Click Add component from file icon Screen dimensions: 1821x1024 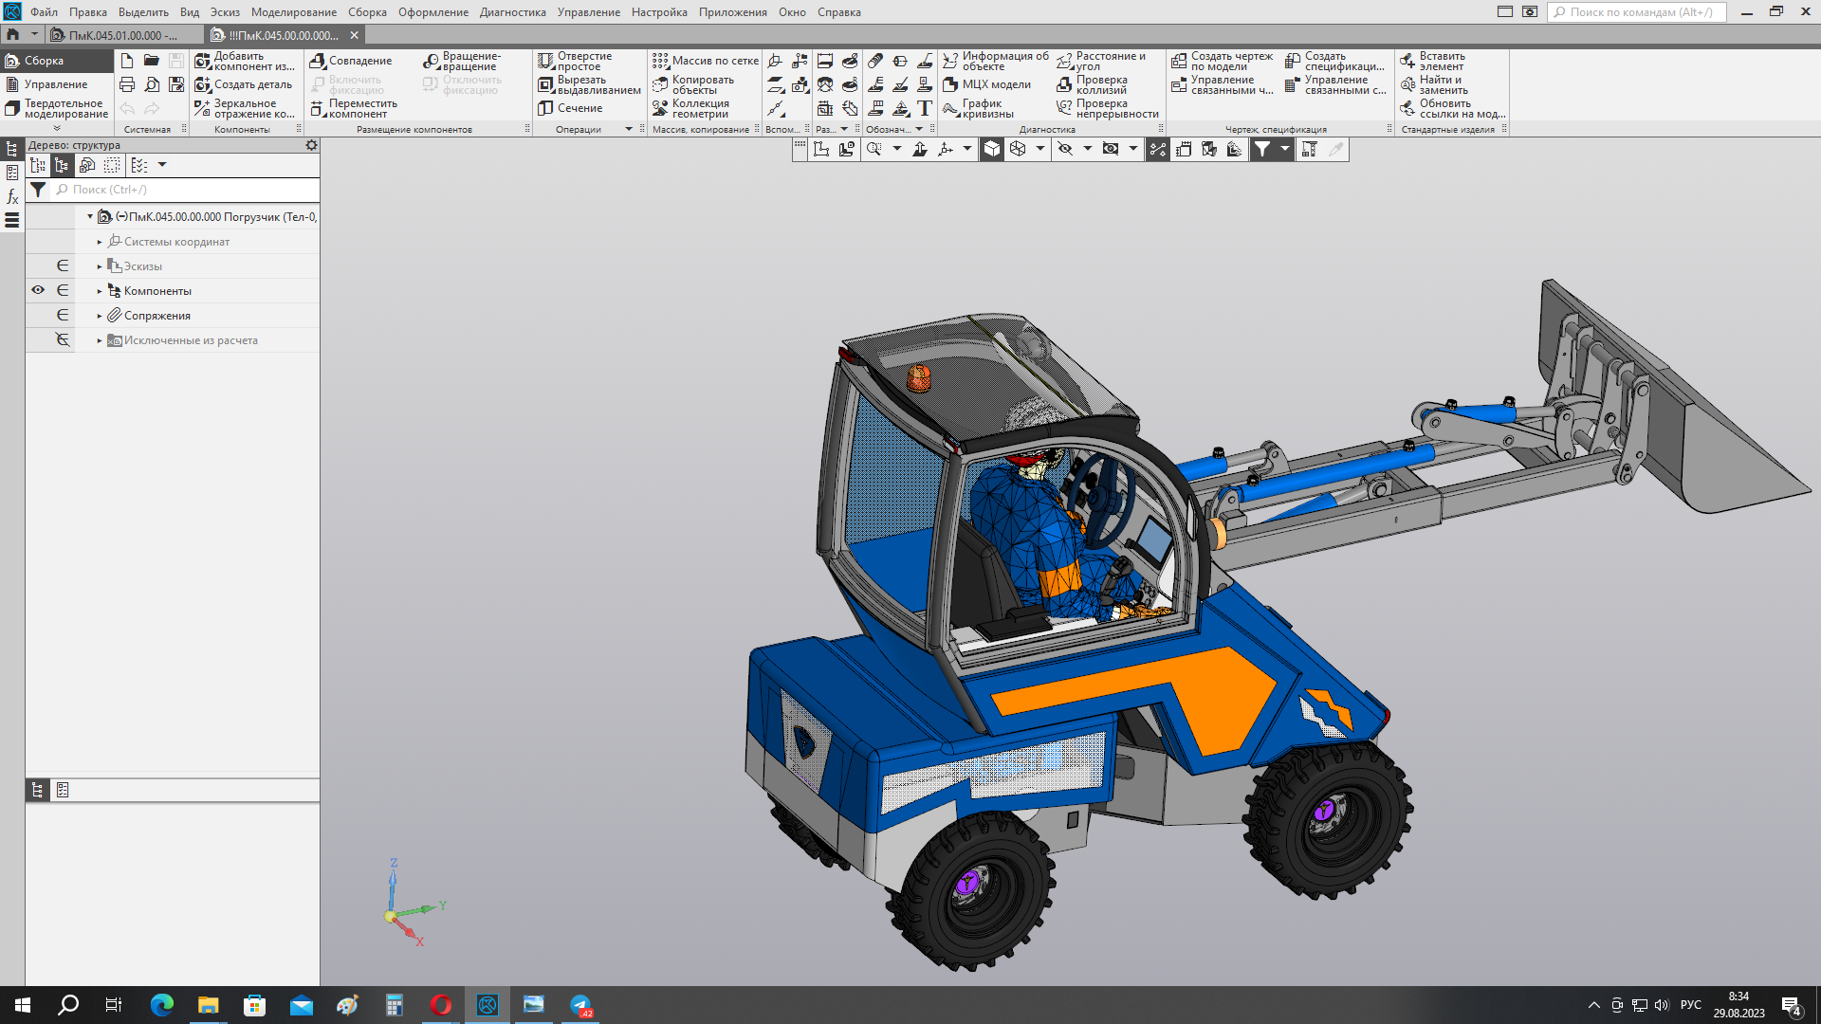(x=202, y=61)
